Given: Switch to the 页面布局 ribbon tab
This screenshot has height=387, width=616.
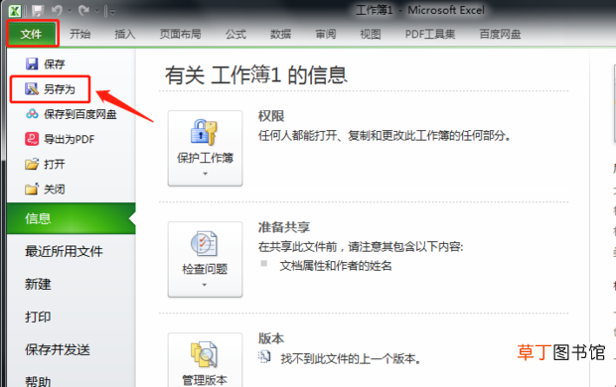Looking at the screenshot, I should [x=180, y=34].
